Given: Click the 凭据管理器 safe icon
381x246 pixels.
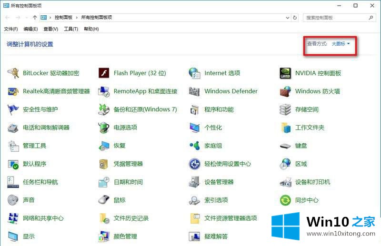Looking at the screenshot, I should [103, 164].
